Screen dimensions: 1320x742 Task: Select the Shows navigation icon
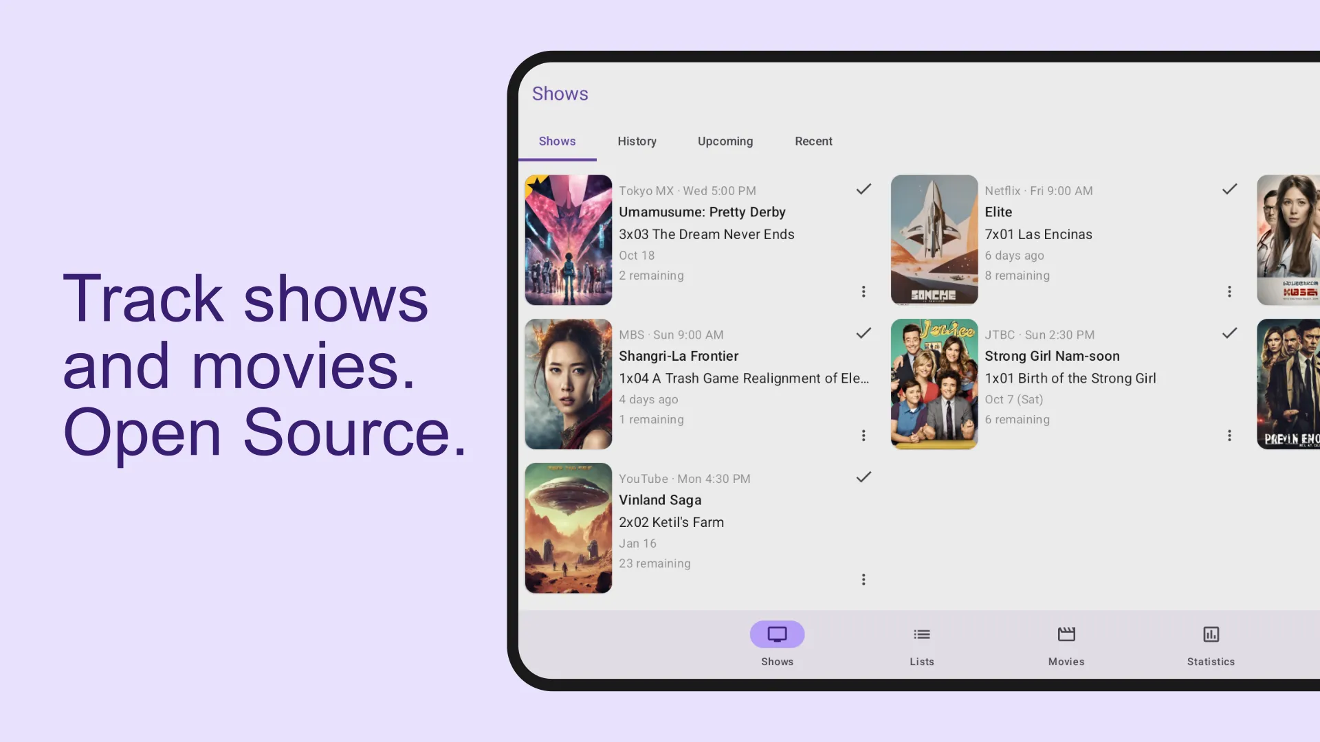777,634
